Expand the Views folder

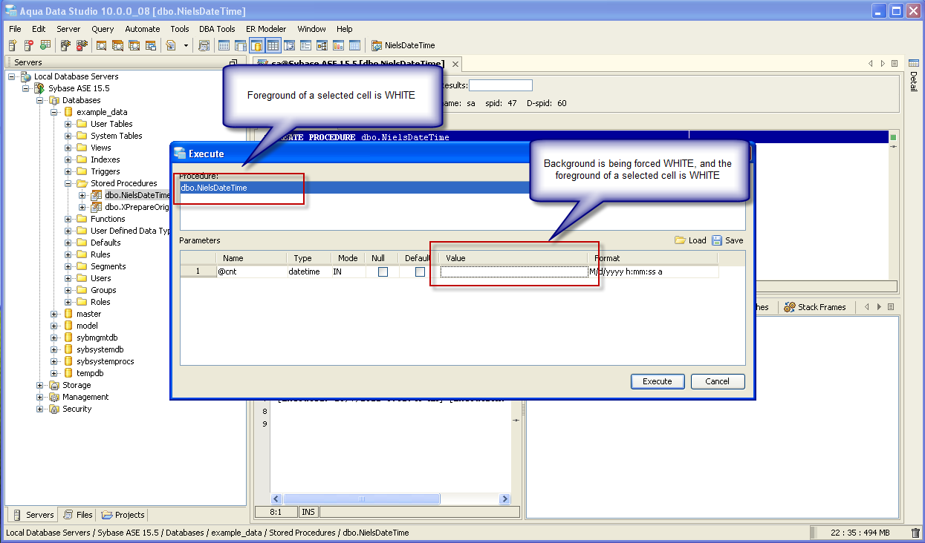pyautogui.click(x=68, y=148)
